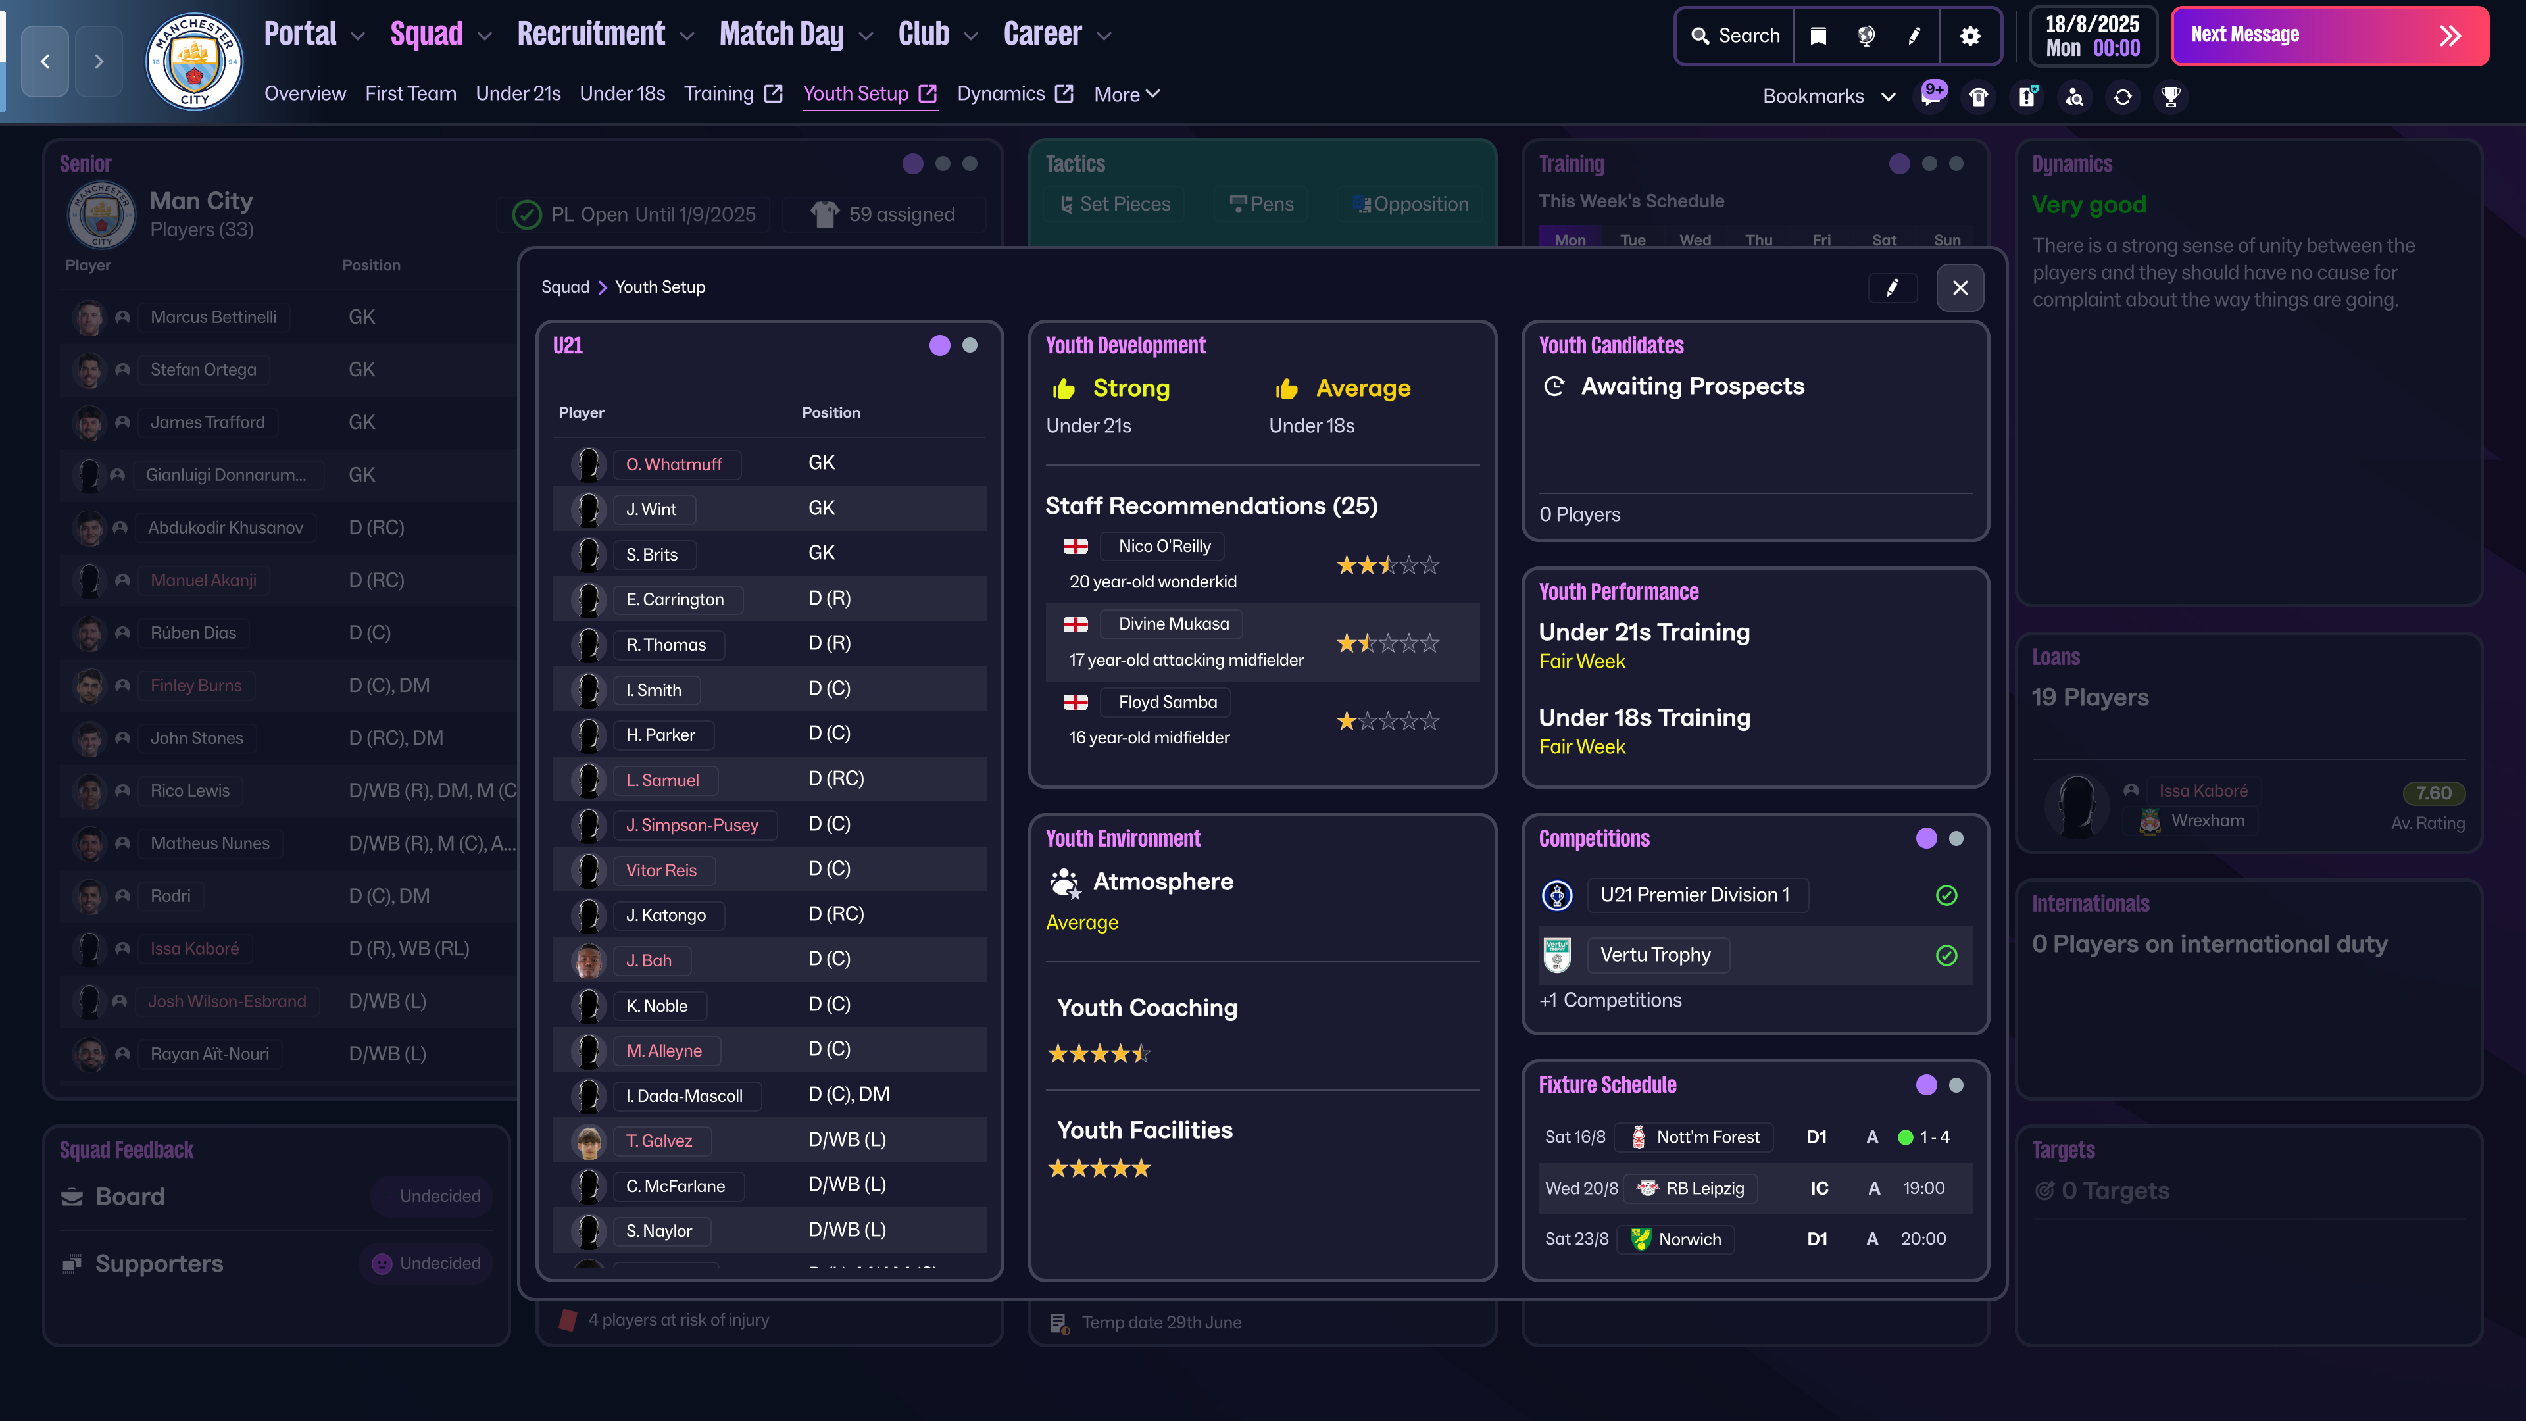The width and height of the screenshot is (2526, 1421).
Task: Expand the Bookmarks dropdown
Action: coord(1889,96)
